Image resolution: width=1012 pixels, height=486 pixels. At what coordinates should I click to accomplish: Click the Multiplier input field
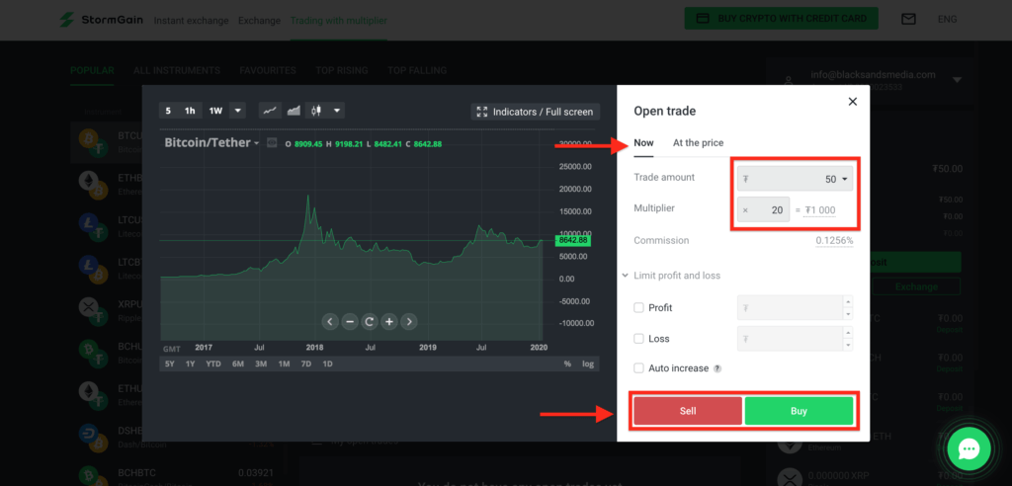(x=764, y=209)
